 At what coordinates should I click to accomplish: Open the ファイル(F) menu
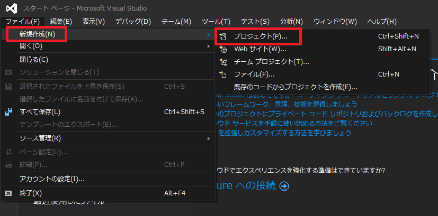click(x=23, y=22)
